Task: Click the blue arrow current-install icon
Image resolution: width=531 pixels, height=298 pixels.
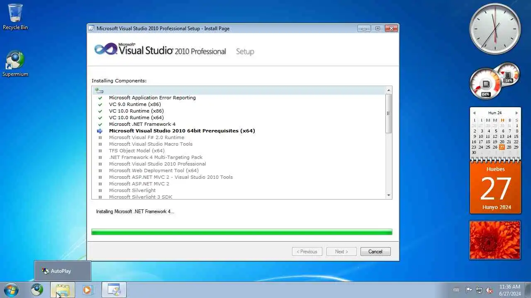Action: (x=100, y=131)
